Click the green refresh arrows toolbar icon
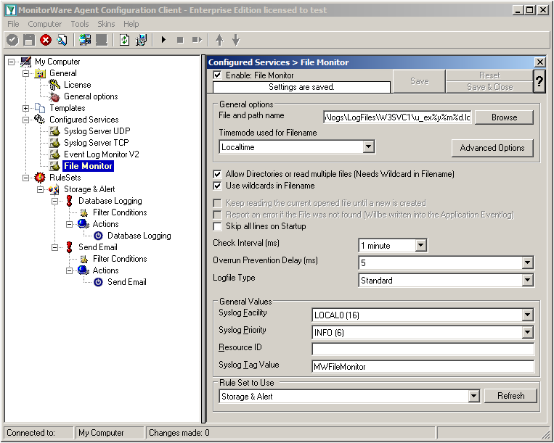This screenshot has height=443, width=554. [x=124, y=40]
